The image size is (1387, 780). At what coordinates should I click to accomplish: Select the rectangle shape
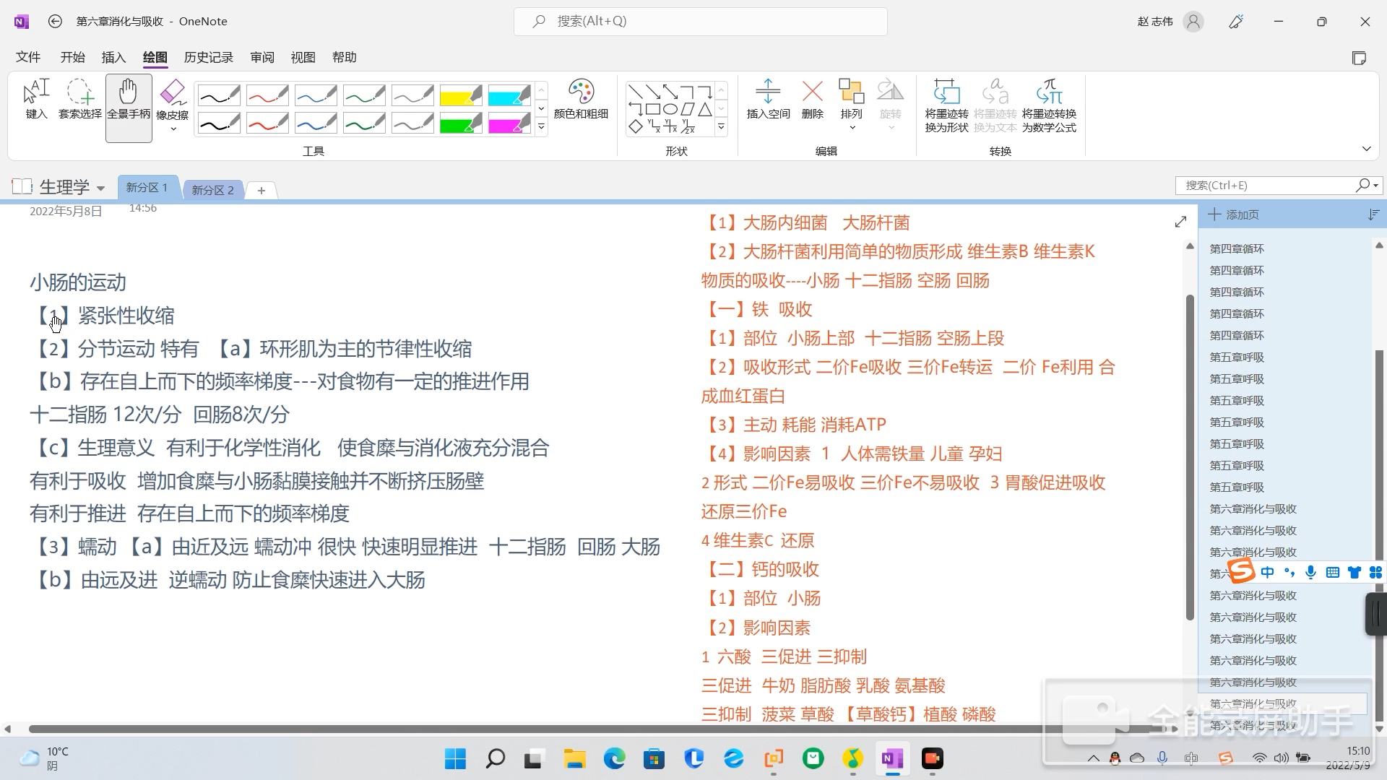coord(652,109)
